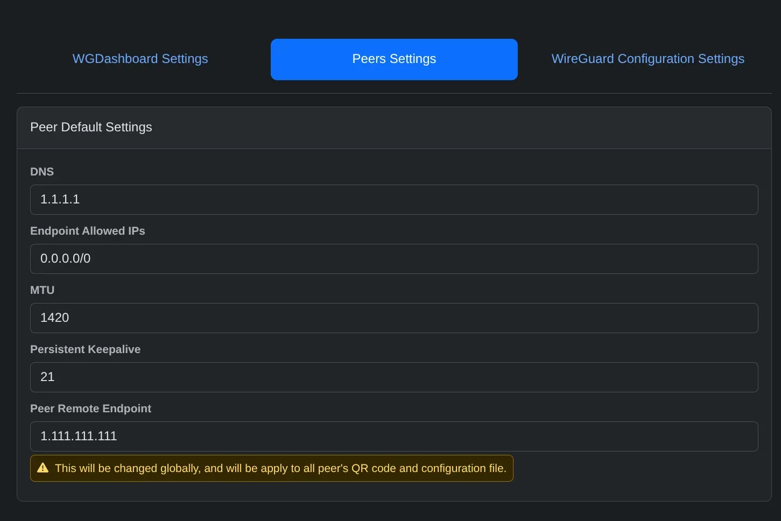
Task: Click the yellow warning triangle icon
Action: pyautogui.click(x=43, y=468)
